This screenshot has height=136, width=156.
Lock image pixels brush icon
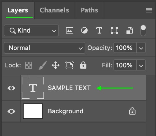click(x=43, y=65)
